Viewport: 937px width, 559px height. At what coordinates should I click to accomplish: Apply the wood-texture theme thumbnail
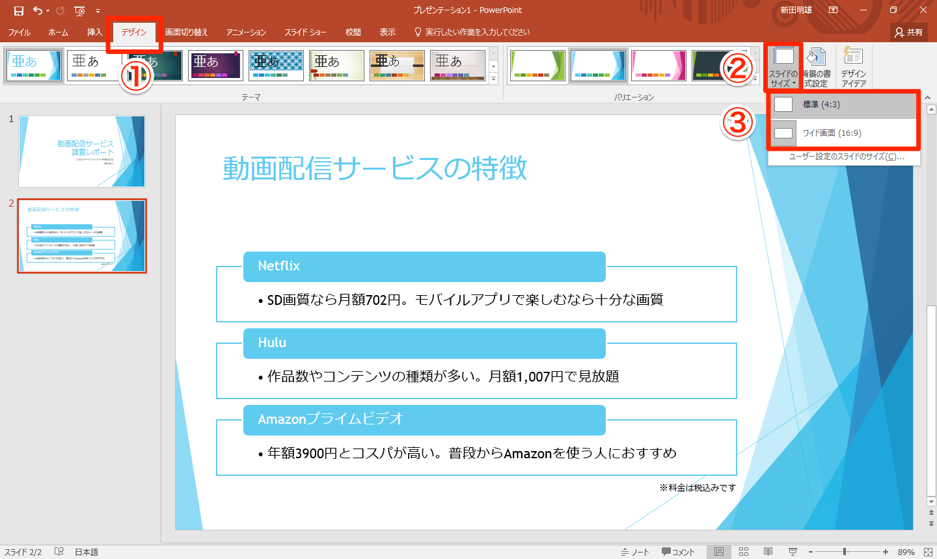pos(397,66)
